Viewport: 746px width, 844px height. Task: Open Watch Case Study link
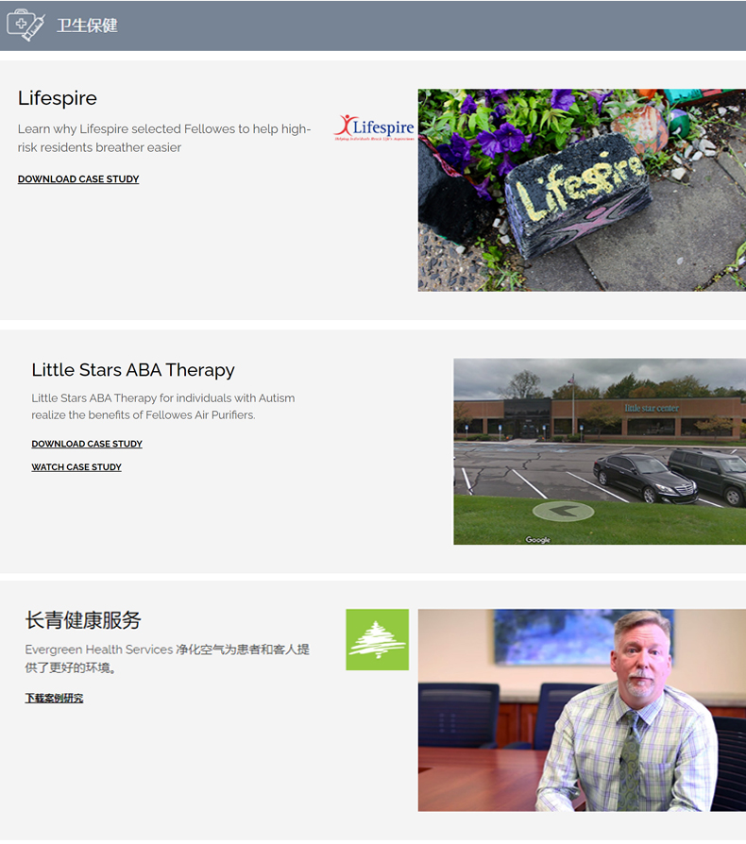[x=76, y=467]
